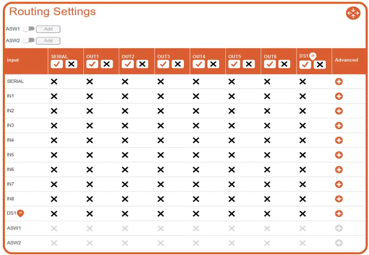Click the IP marker beside DS1 column header
This screenshot has height=255, width=369.
313,56
